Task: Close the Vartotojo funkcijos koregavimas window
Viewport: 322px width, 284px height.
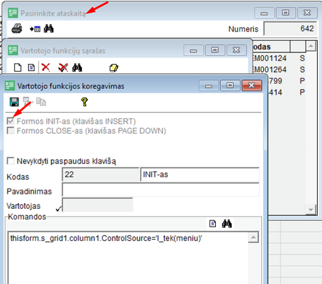Action: [x=252, y=86]
